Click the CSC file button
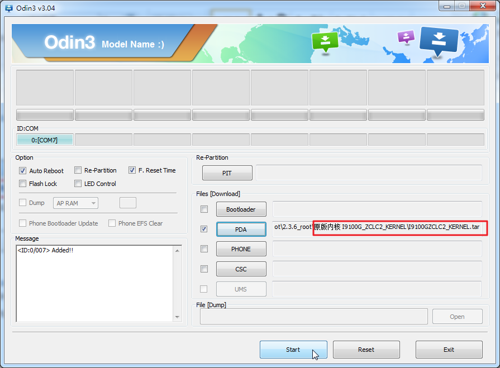Screen dimensions: 500x368 click(x=241, y=269)
